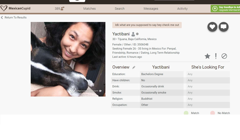Click the green upgrade arrow icon

pyautogui.click(x=215, y=9)
